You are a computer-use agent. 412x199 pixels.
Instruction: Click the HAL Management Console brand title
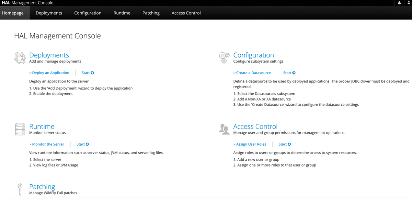point(27,3)
